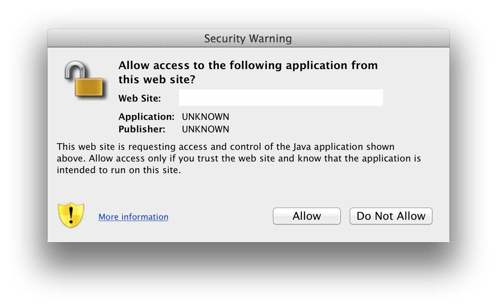Click the "This web site is requesting" line
Screen dimensions: 497x308
(x=225, y=147)
